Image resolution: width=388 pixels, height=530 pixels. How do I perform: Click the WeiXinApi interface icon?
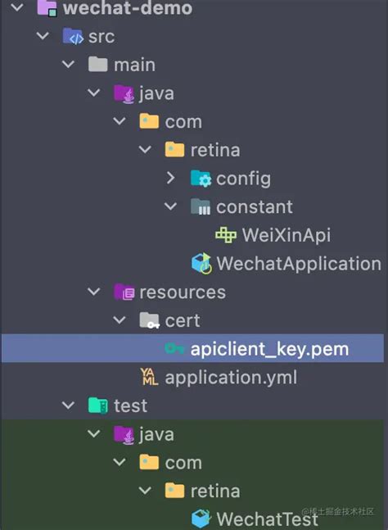click(x=226, y=235)
